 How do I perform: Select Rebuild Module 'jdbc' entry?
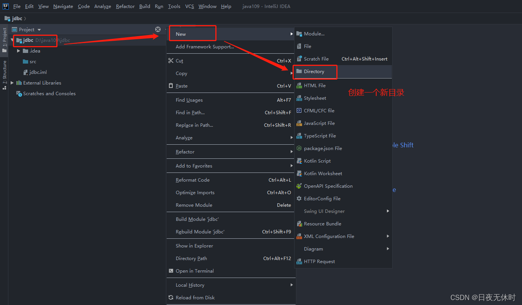point(231,232)
